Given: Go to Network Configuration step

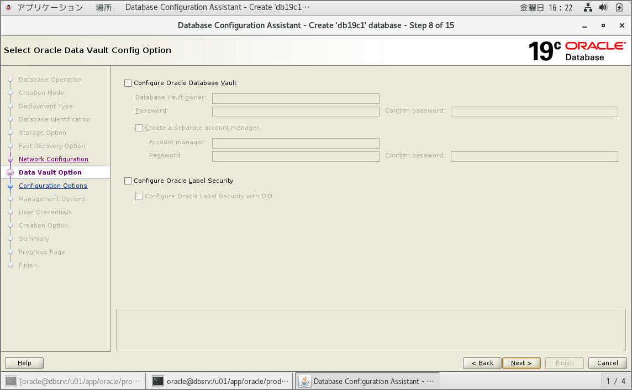Looking at the screenshot, I should point(54,159).
